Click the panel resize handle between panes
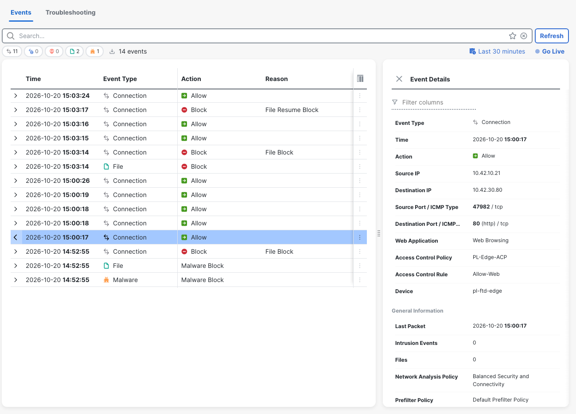Screen dimensions: 576x414 tap(379, 233)
